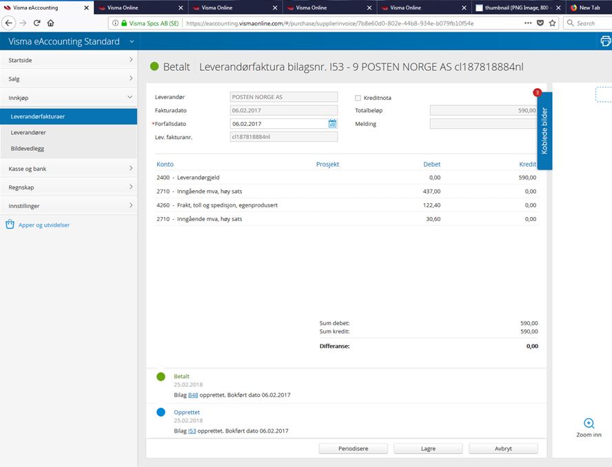Expand the Regnskap menu chevron
The height and width of the screenshot is (467, 612).
click(131, 187)
